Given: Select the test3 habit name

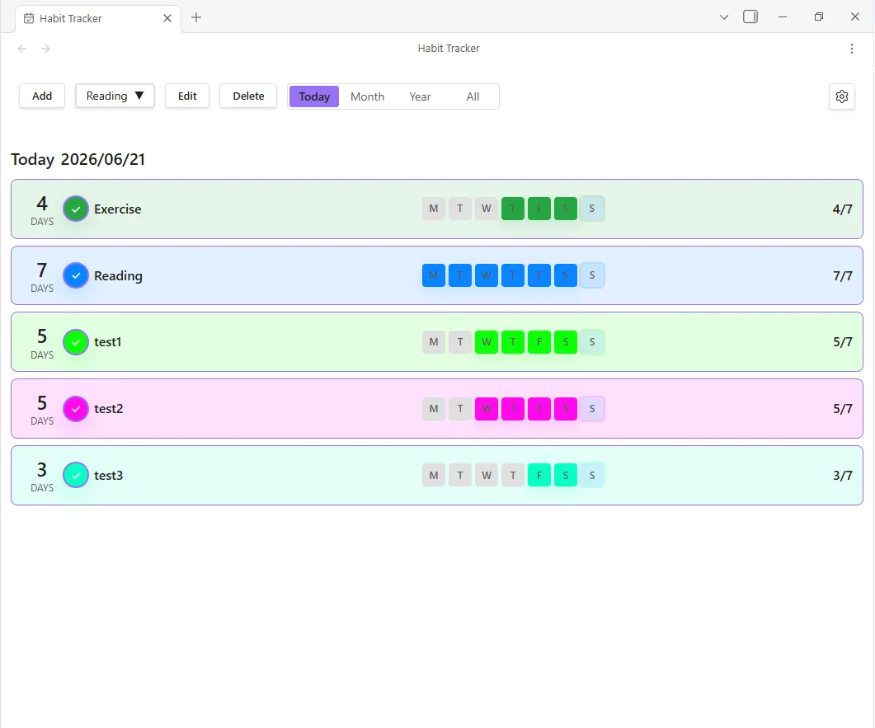Looking at the screenshot, I should coord(108,475).
